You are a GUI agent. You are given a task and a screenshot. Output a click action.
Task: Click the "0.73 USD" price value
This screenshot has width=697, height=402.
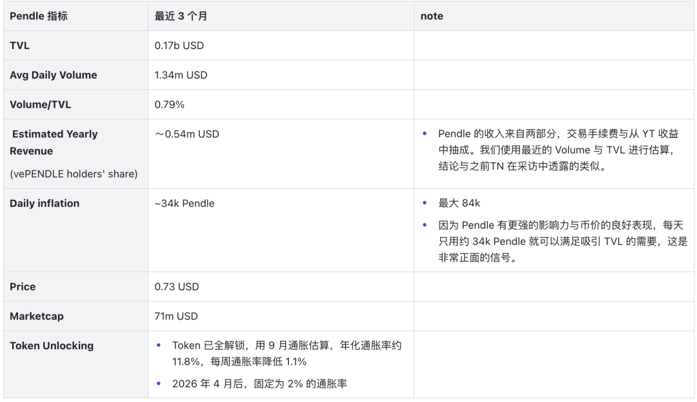pyautogui.click(x=176, y=287)
